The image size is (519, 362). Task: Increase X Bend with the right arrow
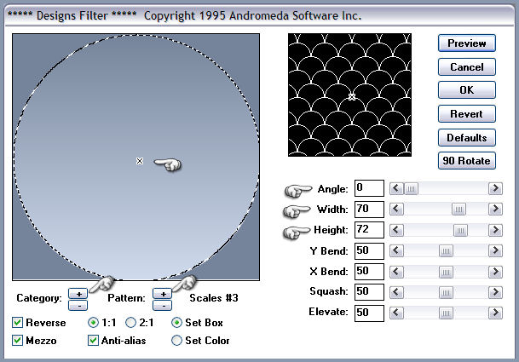pyautogui.click(x=495, y=272)
